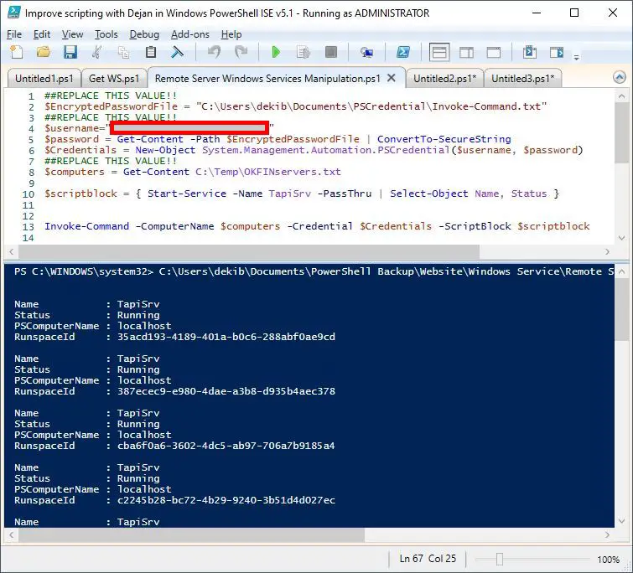This screenshot has height=573, width=633.
Task: Click New-Object on line 6
Action: (165, 150)
